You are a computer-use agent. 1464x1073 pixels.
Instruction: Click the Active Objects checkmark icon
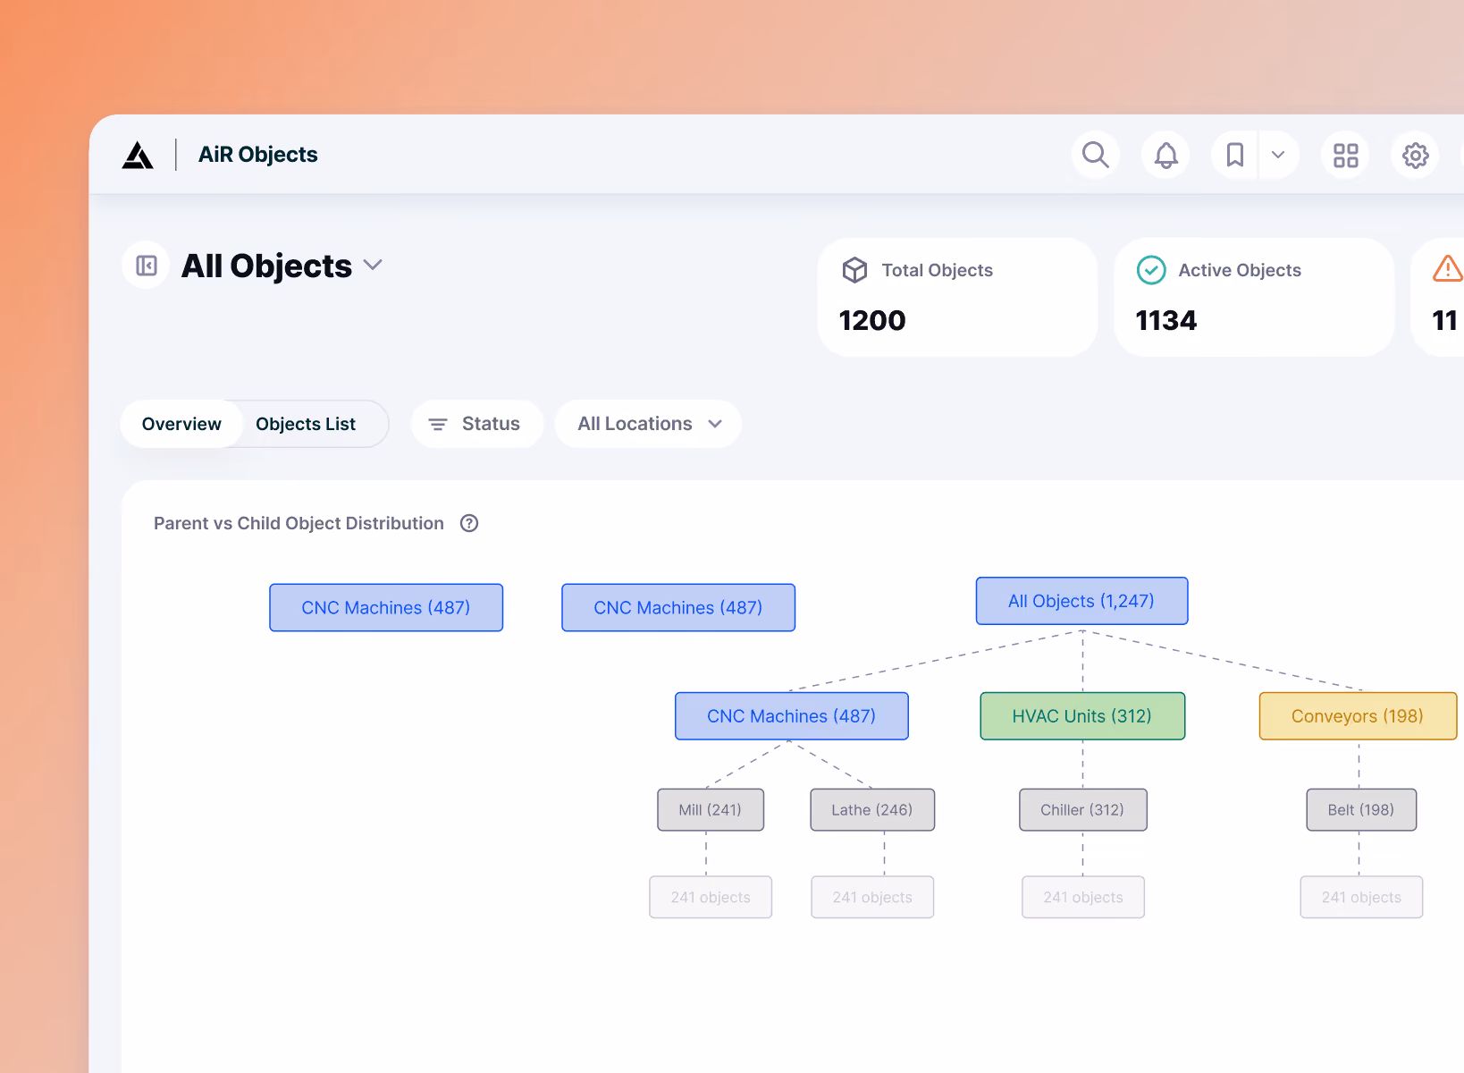[1151, 270]
